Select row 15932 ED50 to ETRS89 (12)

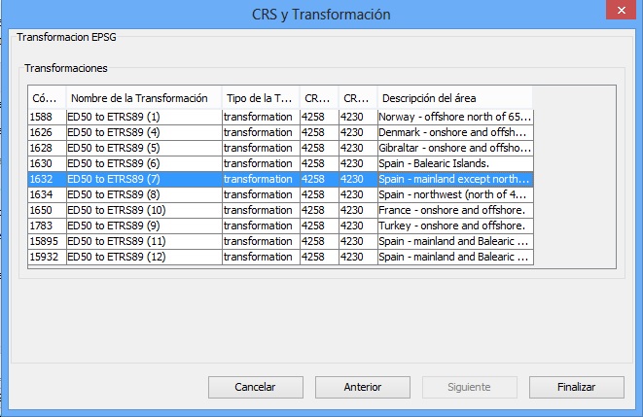(x=281, y=257)
